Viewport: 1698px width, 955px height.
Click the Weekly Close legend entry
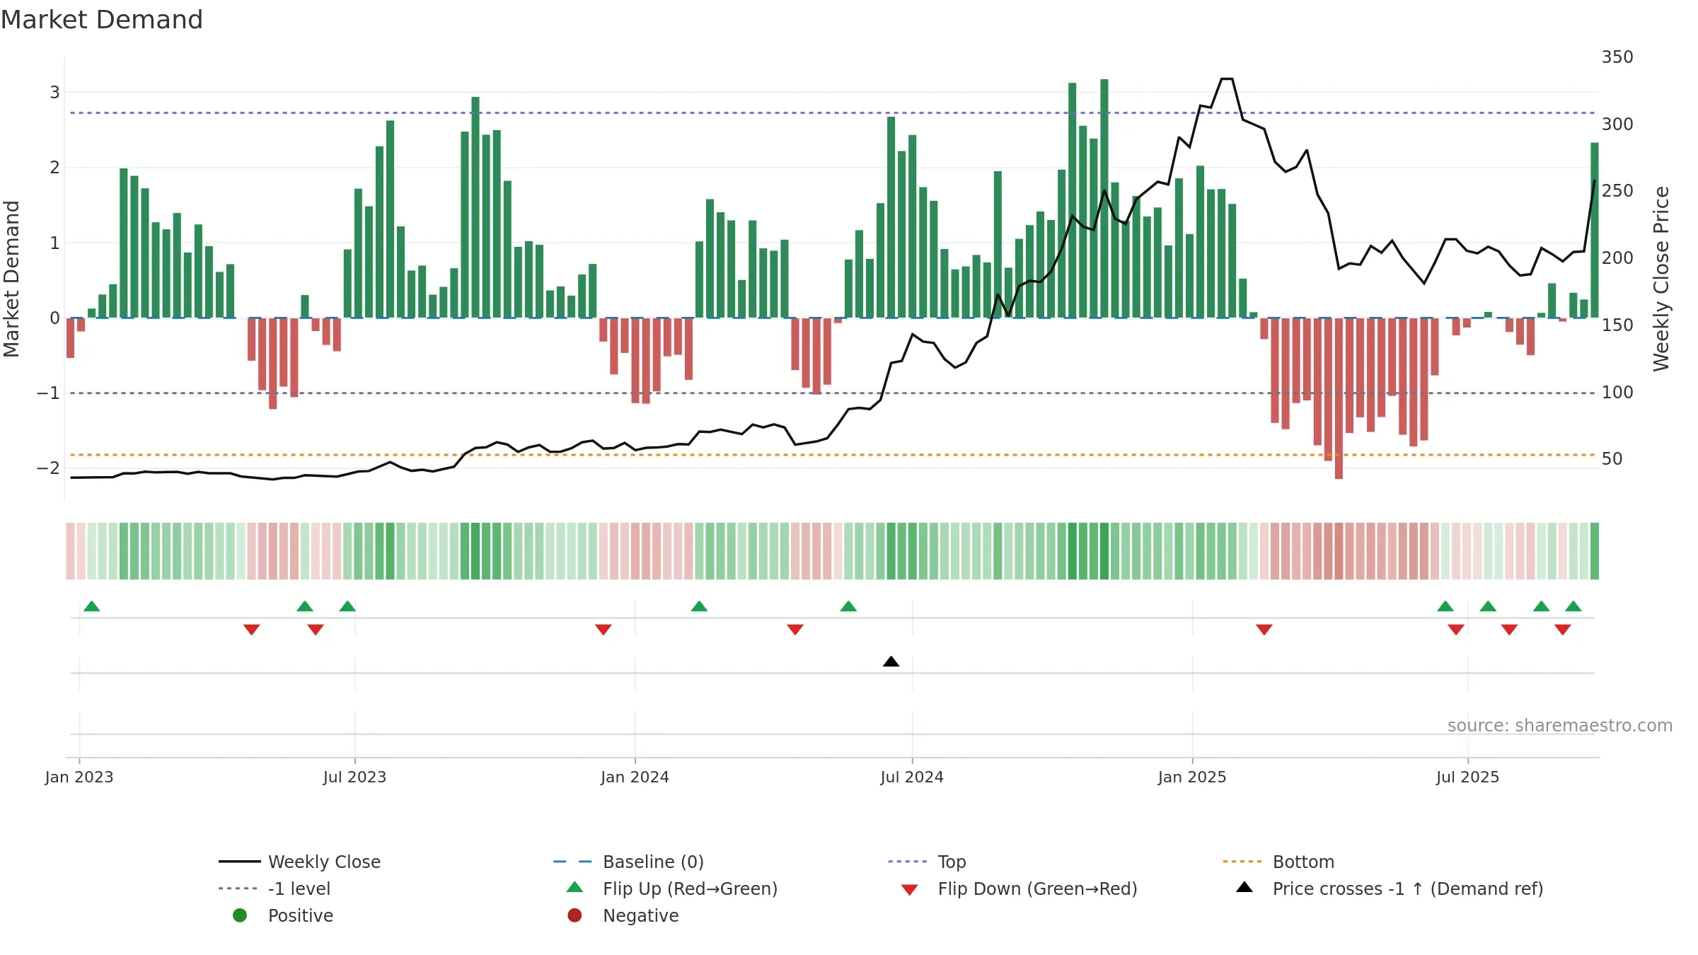300,862
